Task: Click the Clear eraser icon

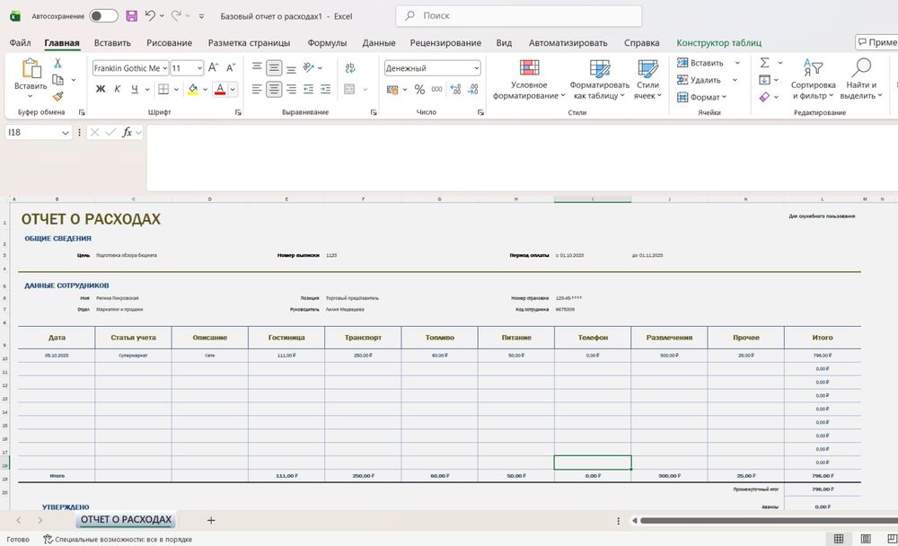Action: point(764,97)
